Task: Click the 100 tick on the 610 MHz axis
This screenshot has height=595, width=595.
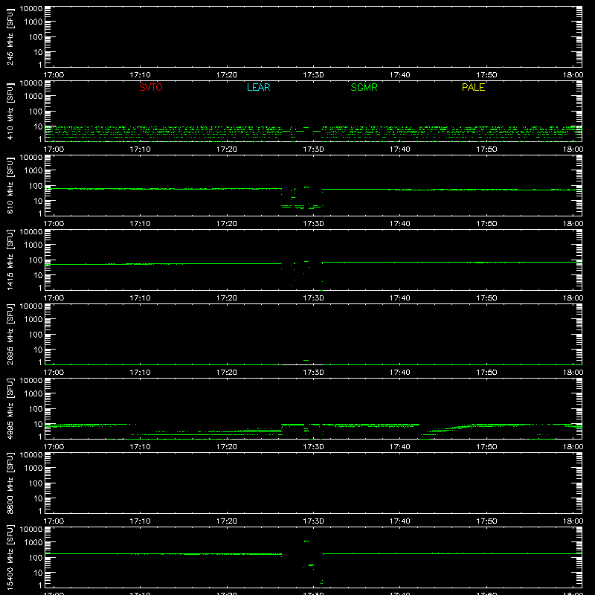Action: coord(36,186)
